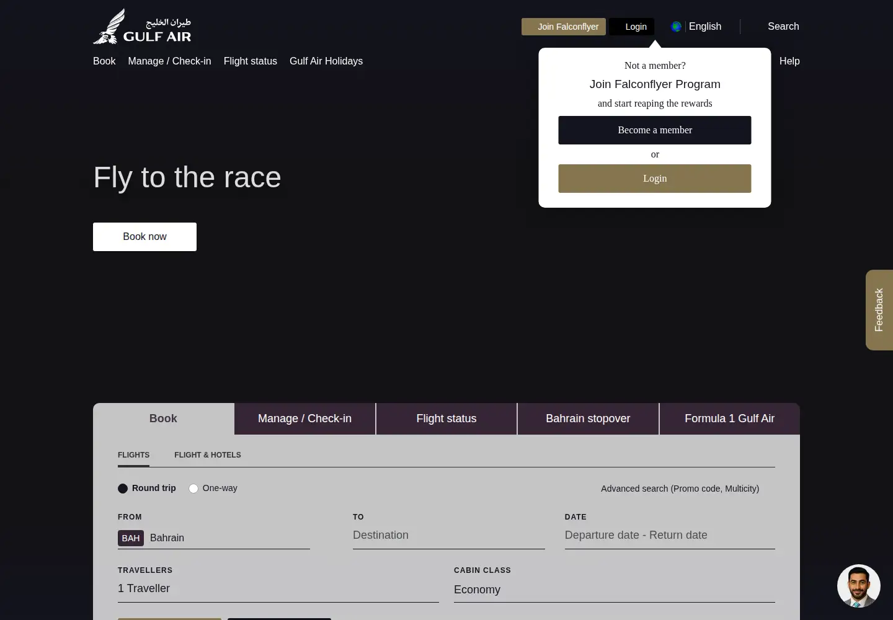Switch to the Book widget tab
Screen dimensions: 893x620
164,418
